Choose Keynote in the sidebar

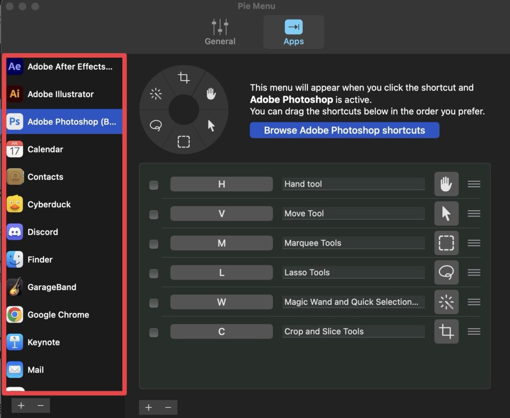coord(64,342)
